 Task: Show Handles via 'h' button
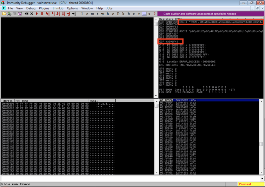point(108,14)
